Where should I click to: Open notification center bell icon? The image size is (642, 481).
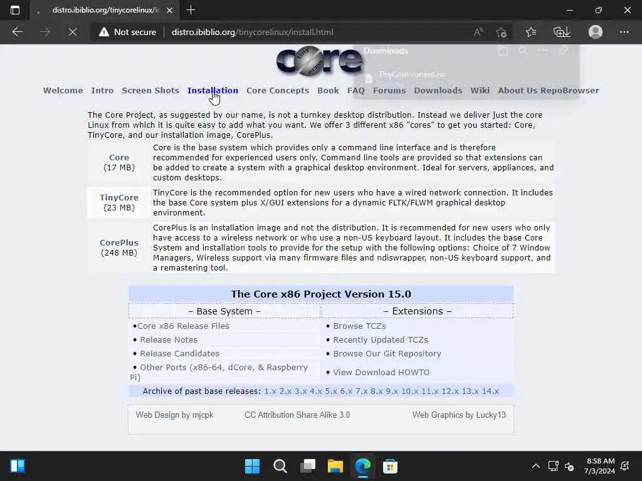[x=625, y=466]
